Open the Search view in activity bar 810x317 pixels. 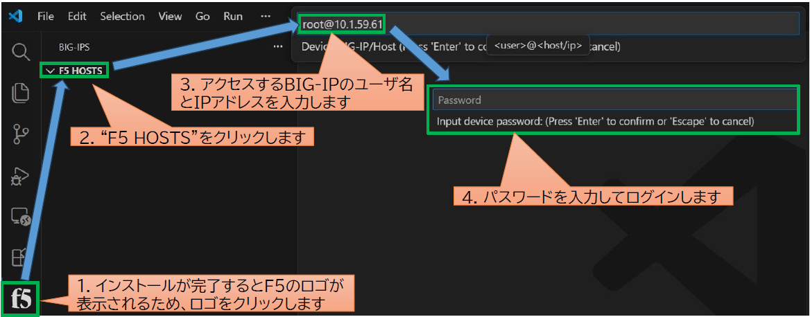coord(19,51)
